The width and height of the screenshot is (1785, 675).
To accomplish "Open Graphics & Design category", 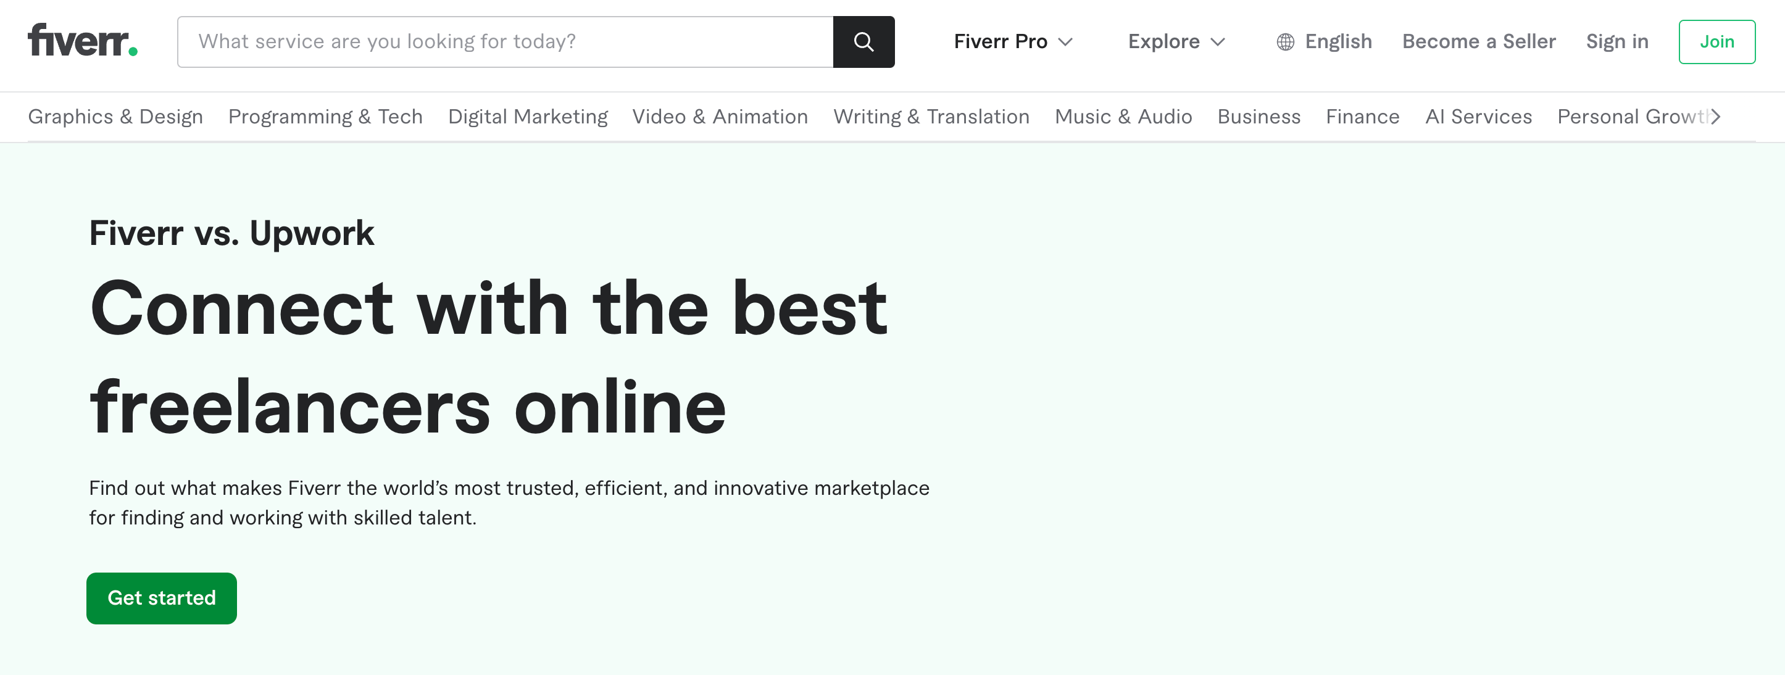I will point(115,117).
